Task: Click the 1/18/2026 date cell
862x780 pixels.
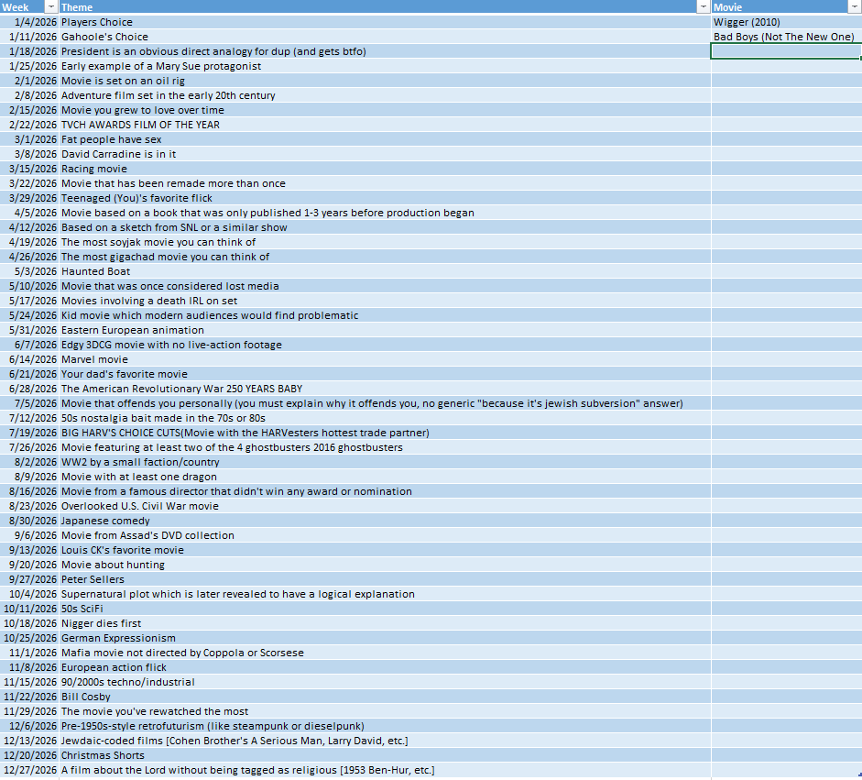Action: coord(31,51)
